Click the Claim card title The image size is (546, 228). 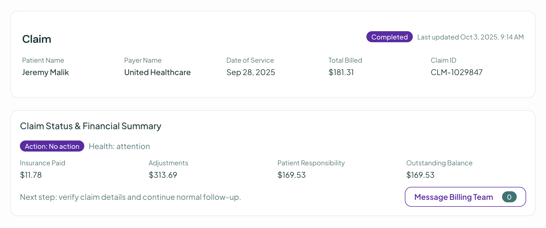tap(37, 39)
